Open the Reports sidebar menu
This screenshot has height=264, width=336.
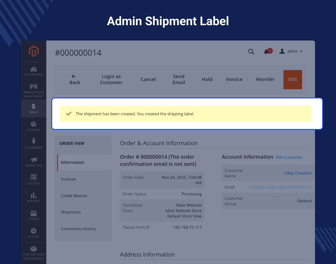tap(33, 197)
